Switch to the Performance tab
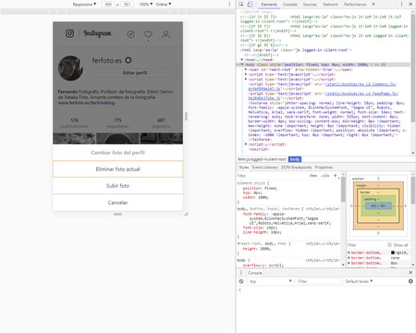The image size is (416, 333). 355,5
